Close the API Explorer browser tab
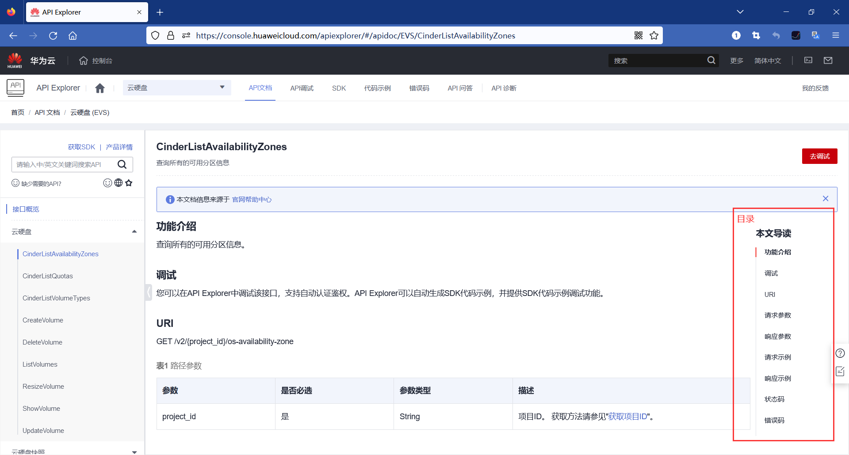 [x=139, y=12]
